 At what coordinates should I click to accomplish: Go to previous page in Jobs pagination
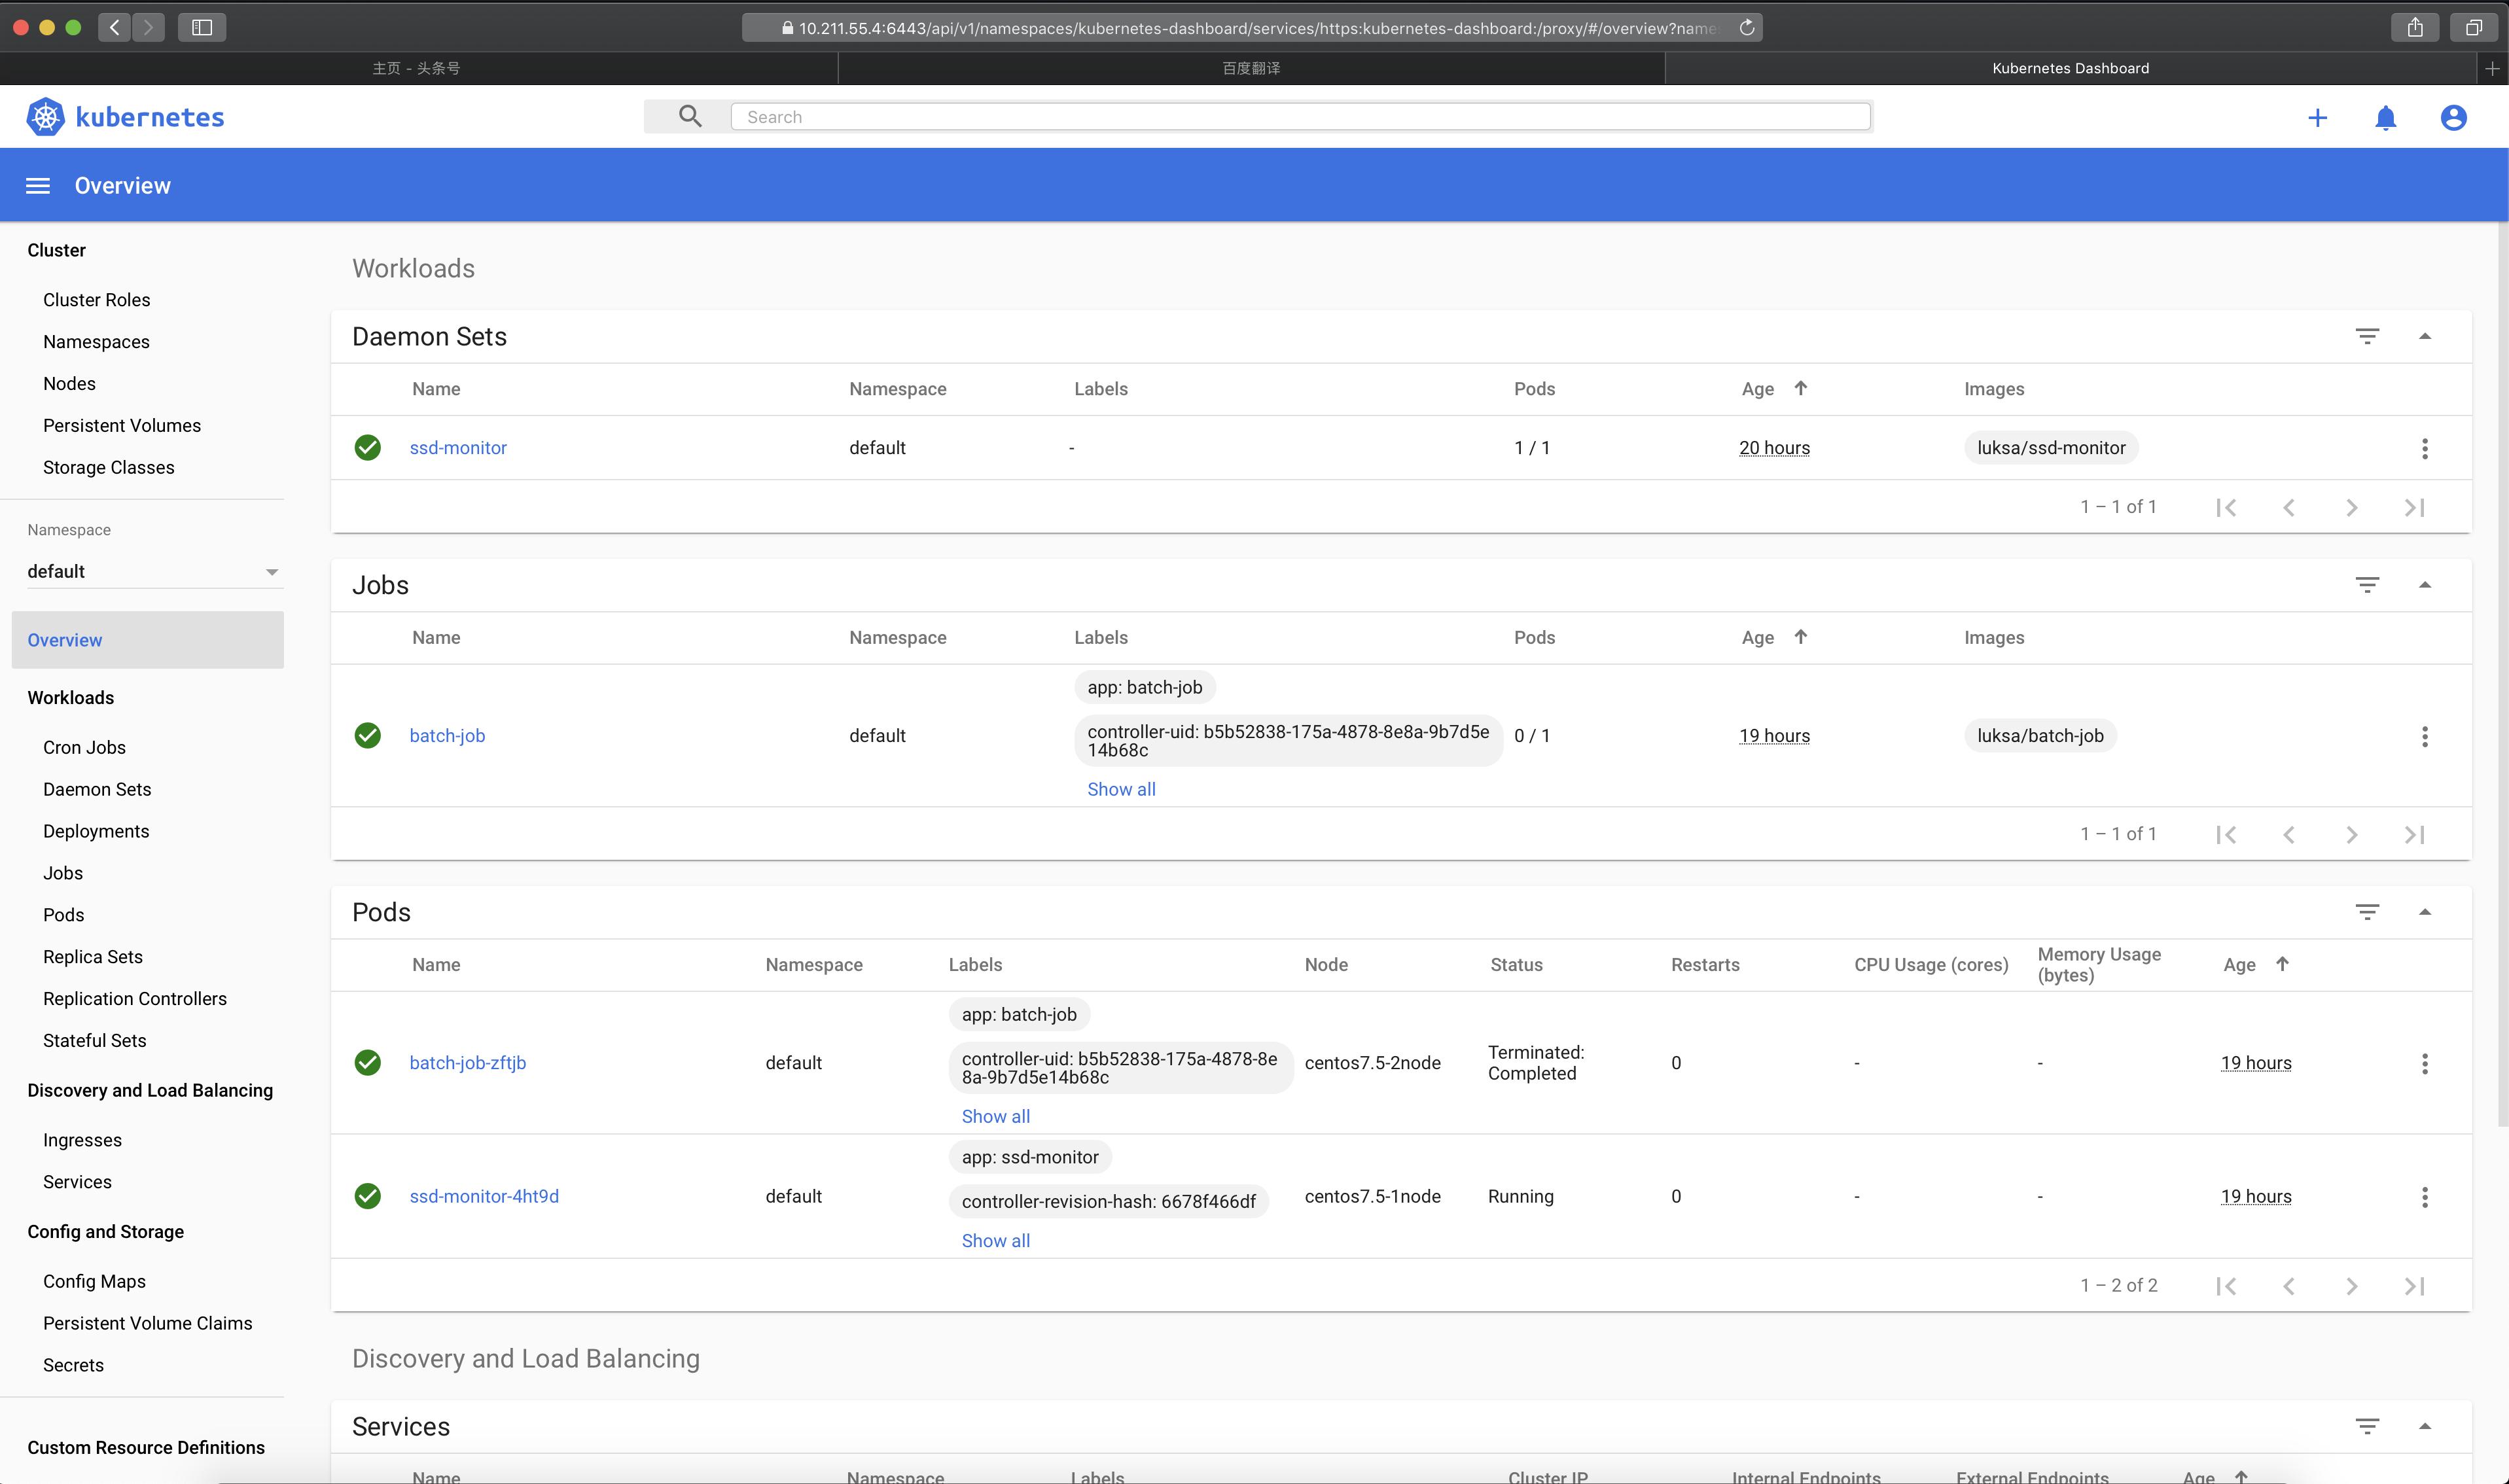point(2288,835)
